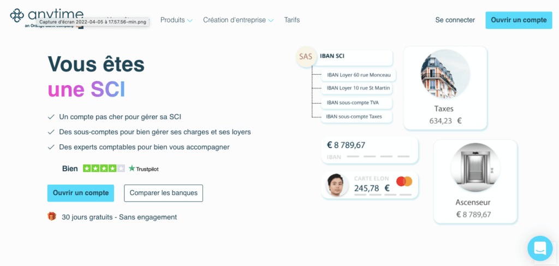Expand the Produits dropdown menu
Viewport: 559px width, 266px height.
coord(176,20)
